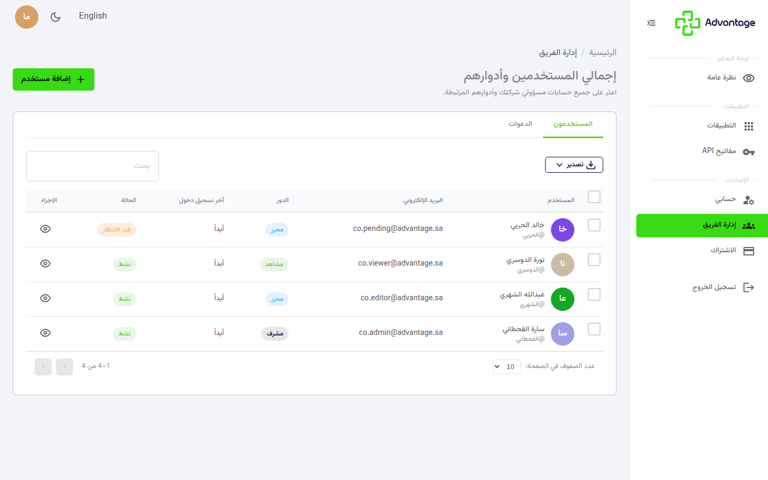
Task: Switch to المستخدمون users tab
Action: (x=573, y=124)
